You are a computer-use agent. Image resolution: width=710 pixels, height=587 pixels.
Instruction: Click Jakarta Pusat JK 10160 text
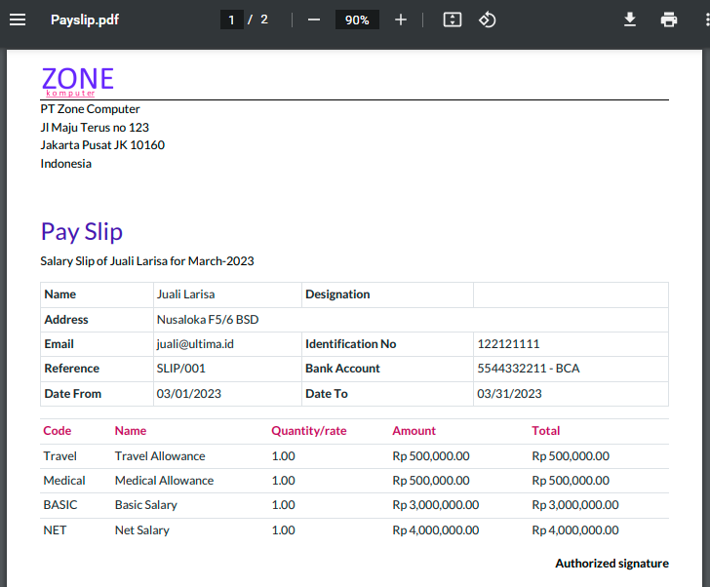click(102, 145)
